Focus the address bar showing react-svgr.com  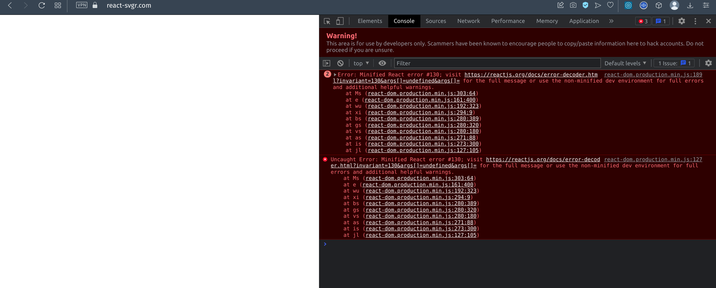point(129,5)
